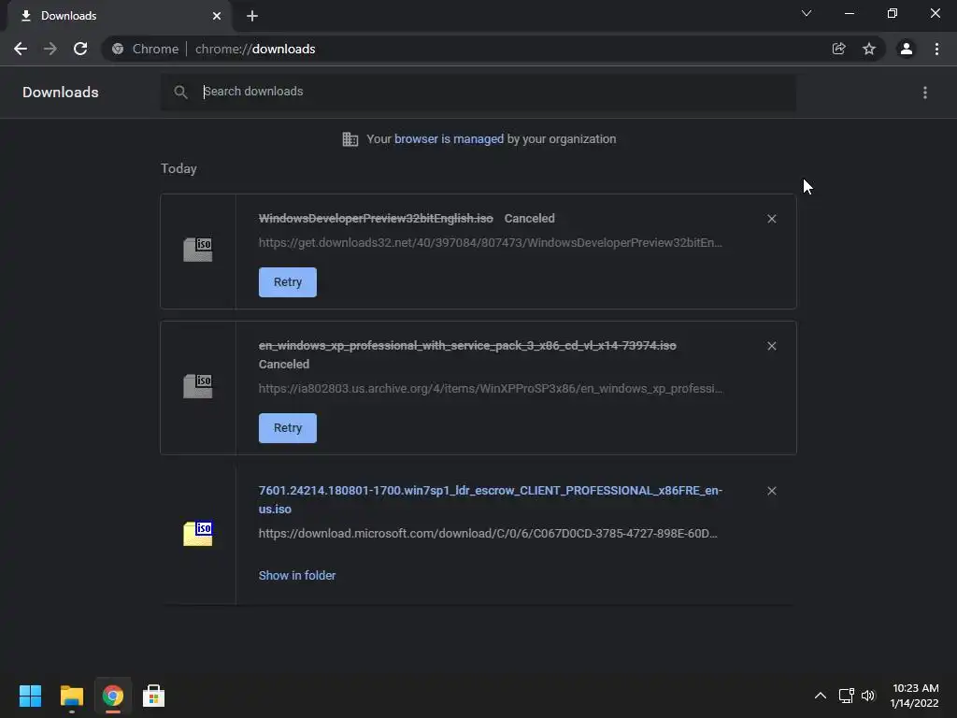
Task: Open the 7601.24214 win7sp1 ISO file link
Action: coord(490,499)
